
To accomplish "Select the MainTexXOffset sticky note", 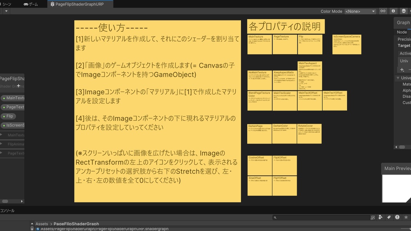I will pos(310,101).
